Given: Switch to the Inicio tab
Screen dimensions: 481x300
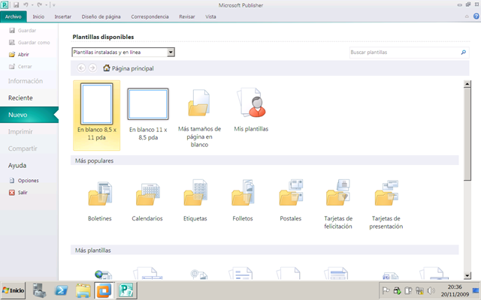Looking at the screenshot, I should tap(38, 16).
